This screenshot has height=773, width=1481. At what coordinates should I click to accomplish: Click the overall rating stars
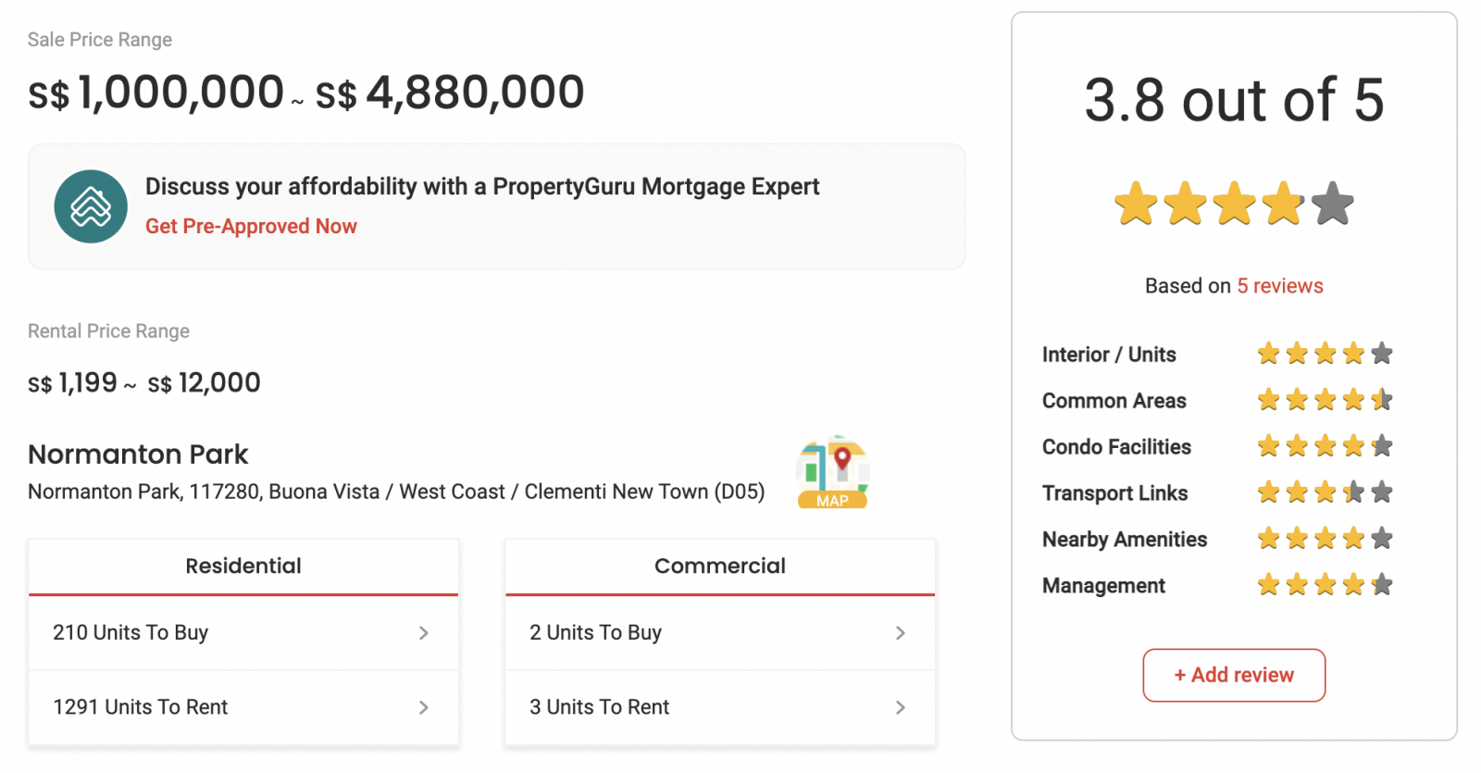pos(1234,204)
